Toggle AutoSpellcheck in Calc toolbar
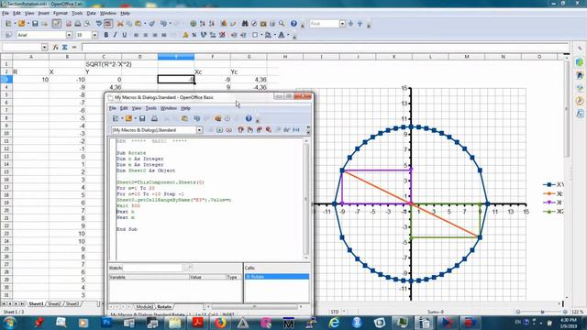This screenshot has height=330, width=587. pyautogui.click(x=108, y=24)
